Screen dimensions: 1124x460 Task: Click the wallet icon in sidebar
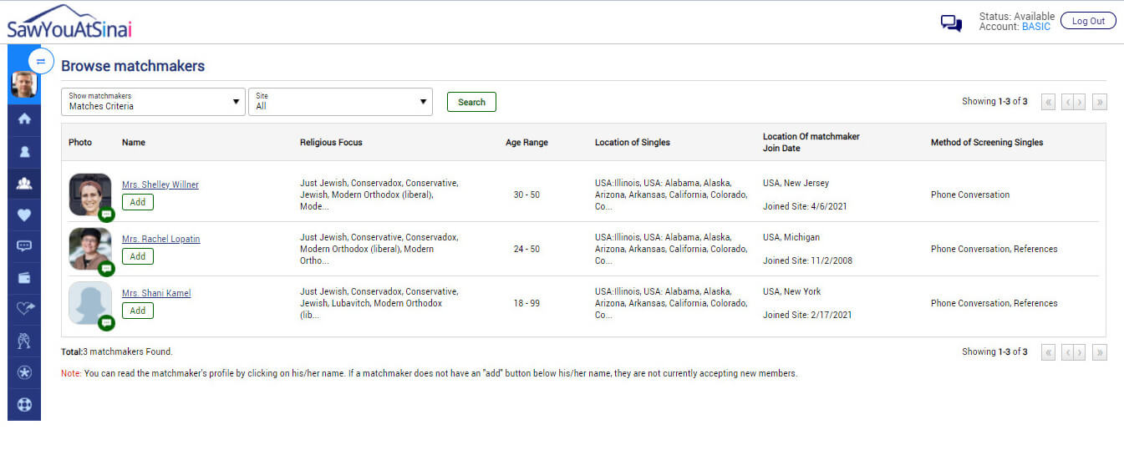click(24, 278)
